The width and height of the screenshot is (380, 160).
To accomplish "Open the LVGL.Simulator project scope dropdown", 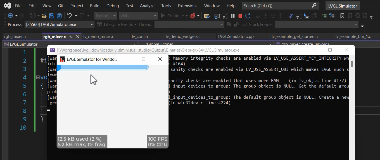I will click(70, 44).
